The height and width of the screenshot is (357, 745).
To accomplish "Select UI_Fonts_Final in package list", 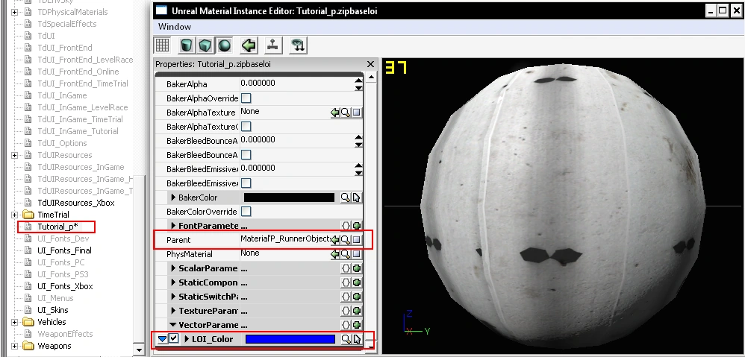I will coord(64,250).
